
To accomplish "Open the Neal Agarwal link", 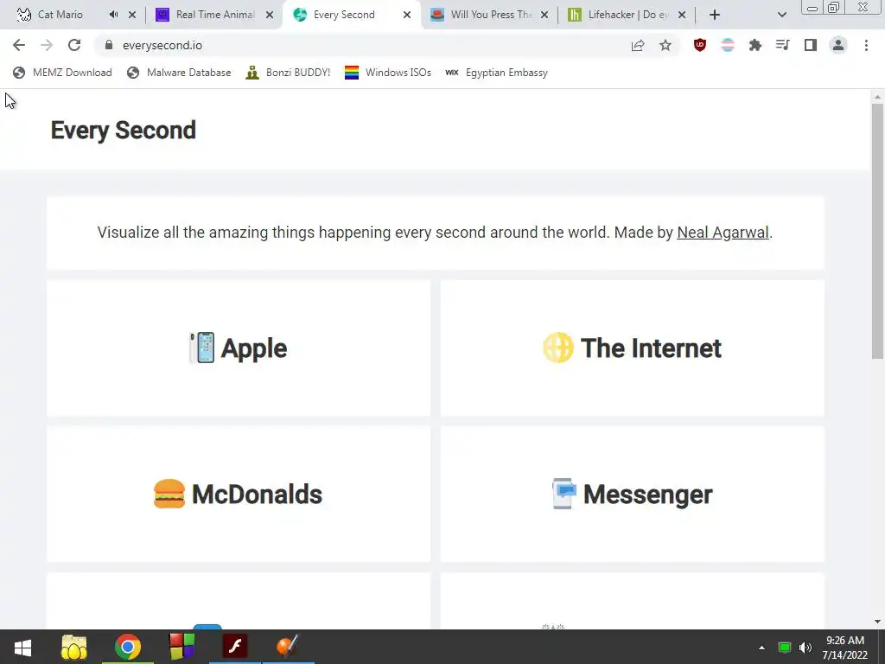I will pyautogui.click(x=723, y=232).
